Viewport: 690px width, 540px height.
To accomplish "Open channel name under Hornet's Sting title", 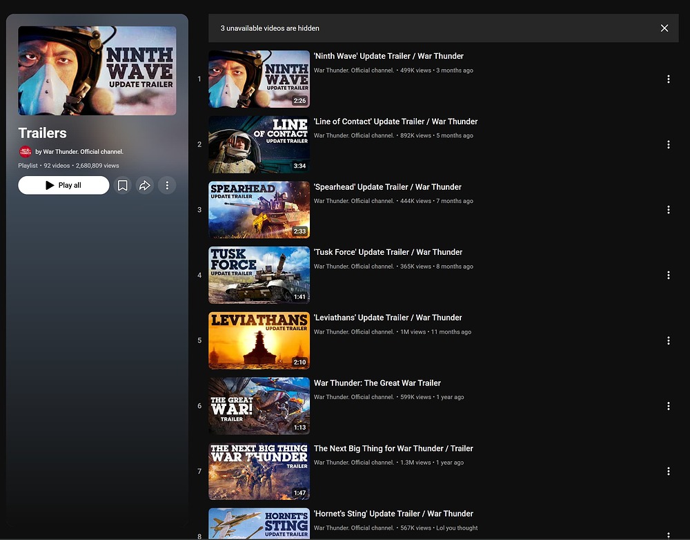I will coord(354,528).
